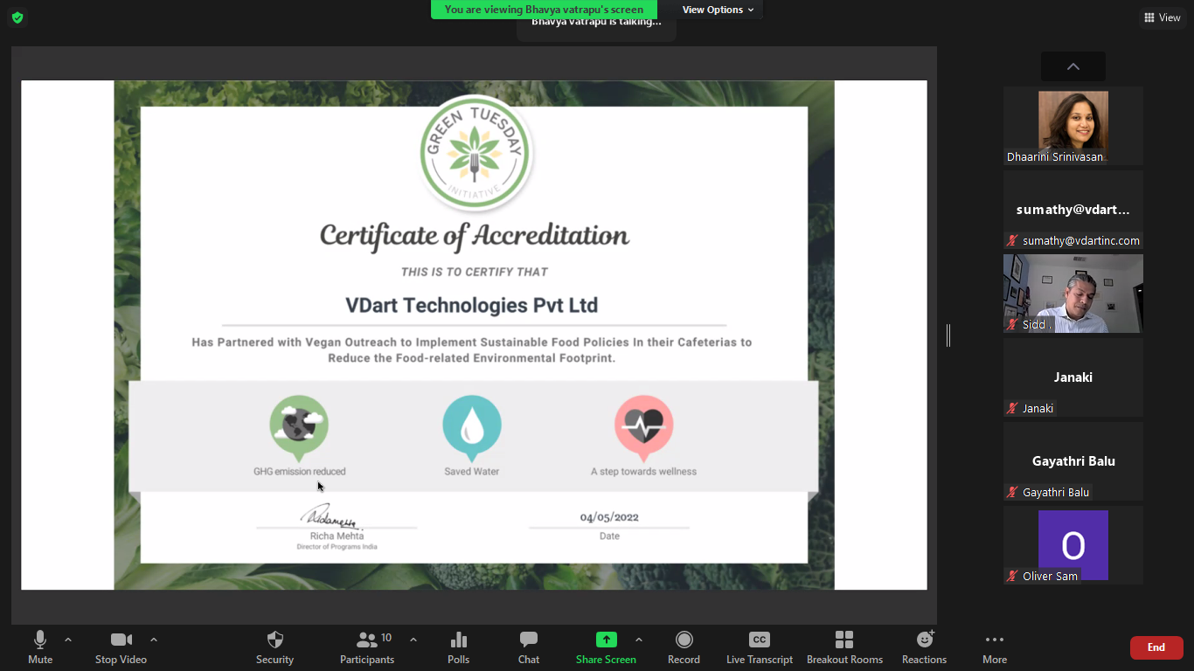Image resolution: width=1194 pixels, height=671 pixels.
Task: Click the muted mic icon next to Janaki
Action: click(1013, 408)
